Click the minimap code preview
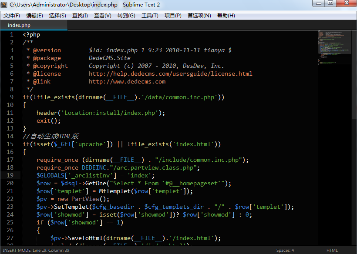Image resolution: width=357 pixels, height=254 pixels. [x=335, y=48]
